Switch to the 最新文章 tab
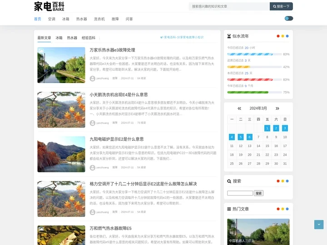The image size is (327, 245). coord(44,38)
